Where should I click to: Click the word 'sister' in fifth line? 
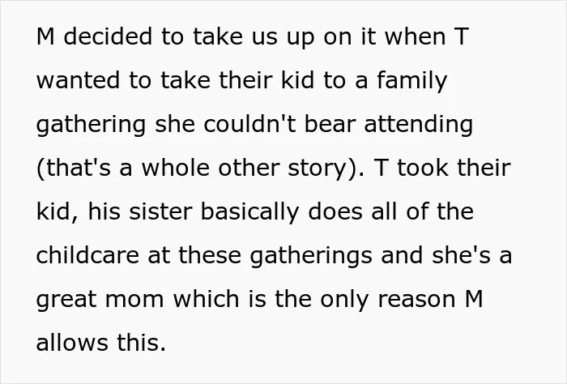click(x=160, y=211)
